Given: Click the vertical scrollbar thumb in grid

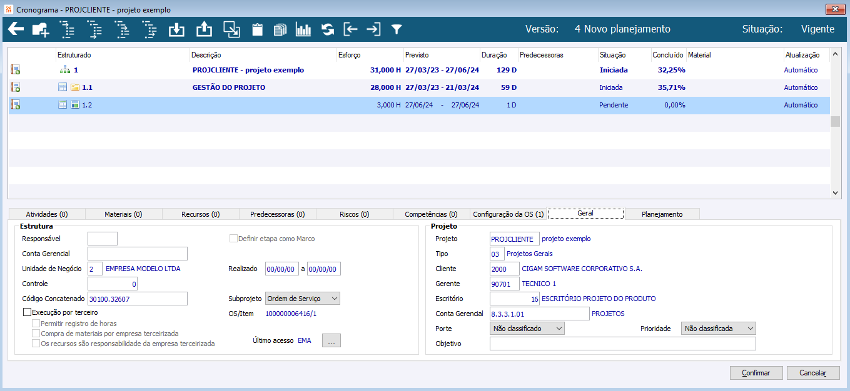Looking at the screenshot, I should [x=836, y=121].
